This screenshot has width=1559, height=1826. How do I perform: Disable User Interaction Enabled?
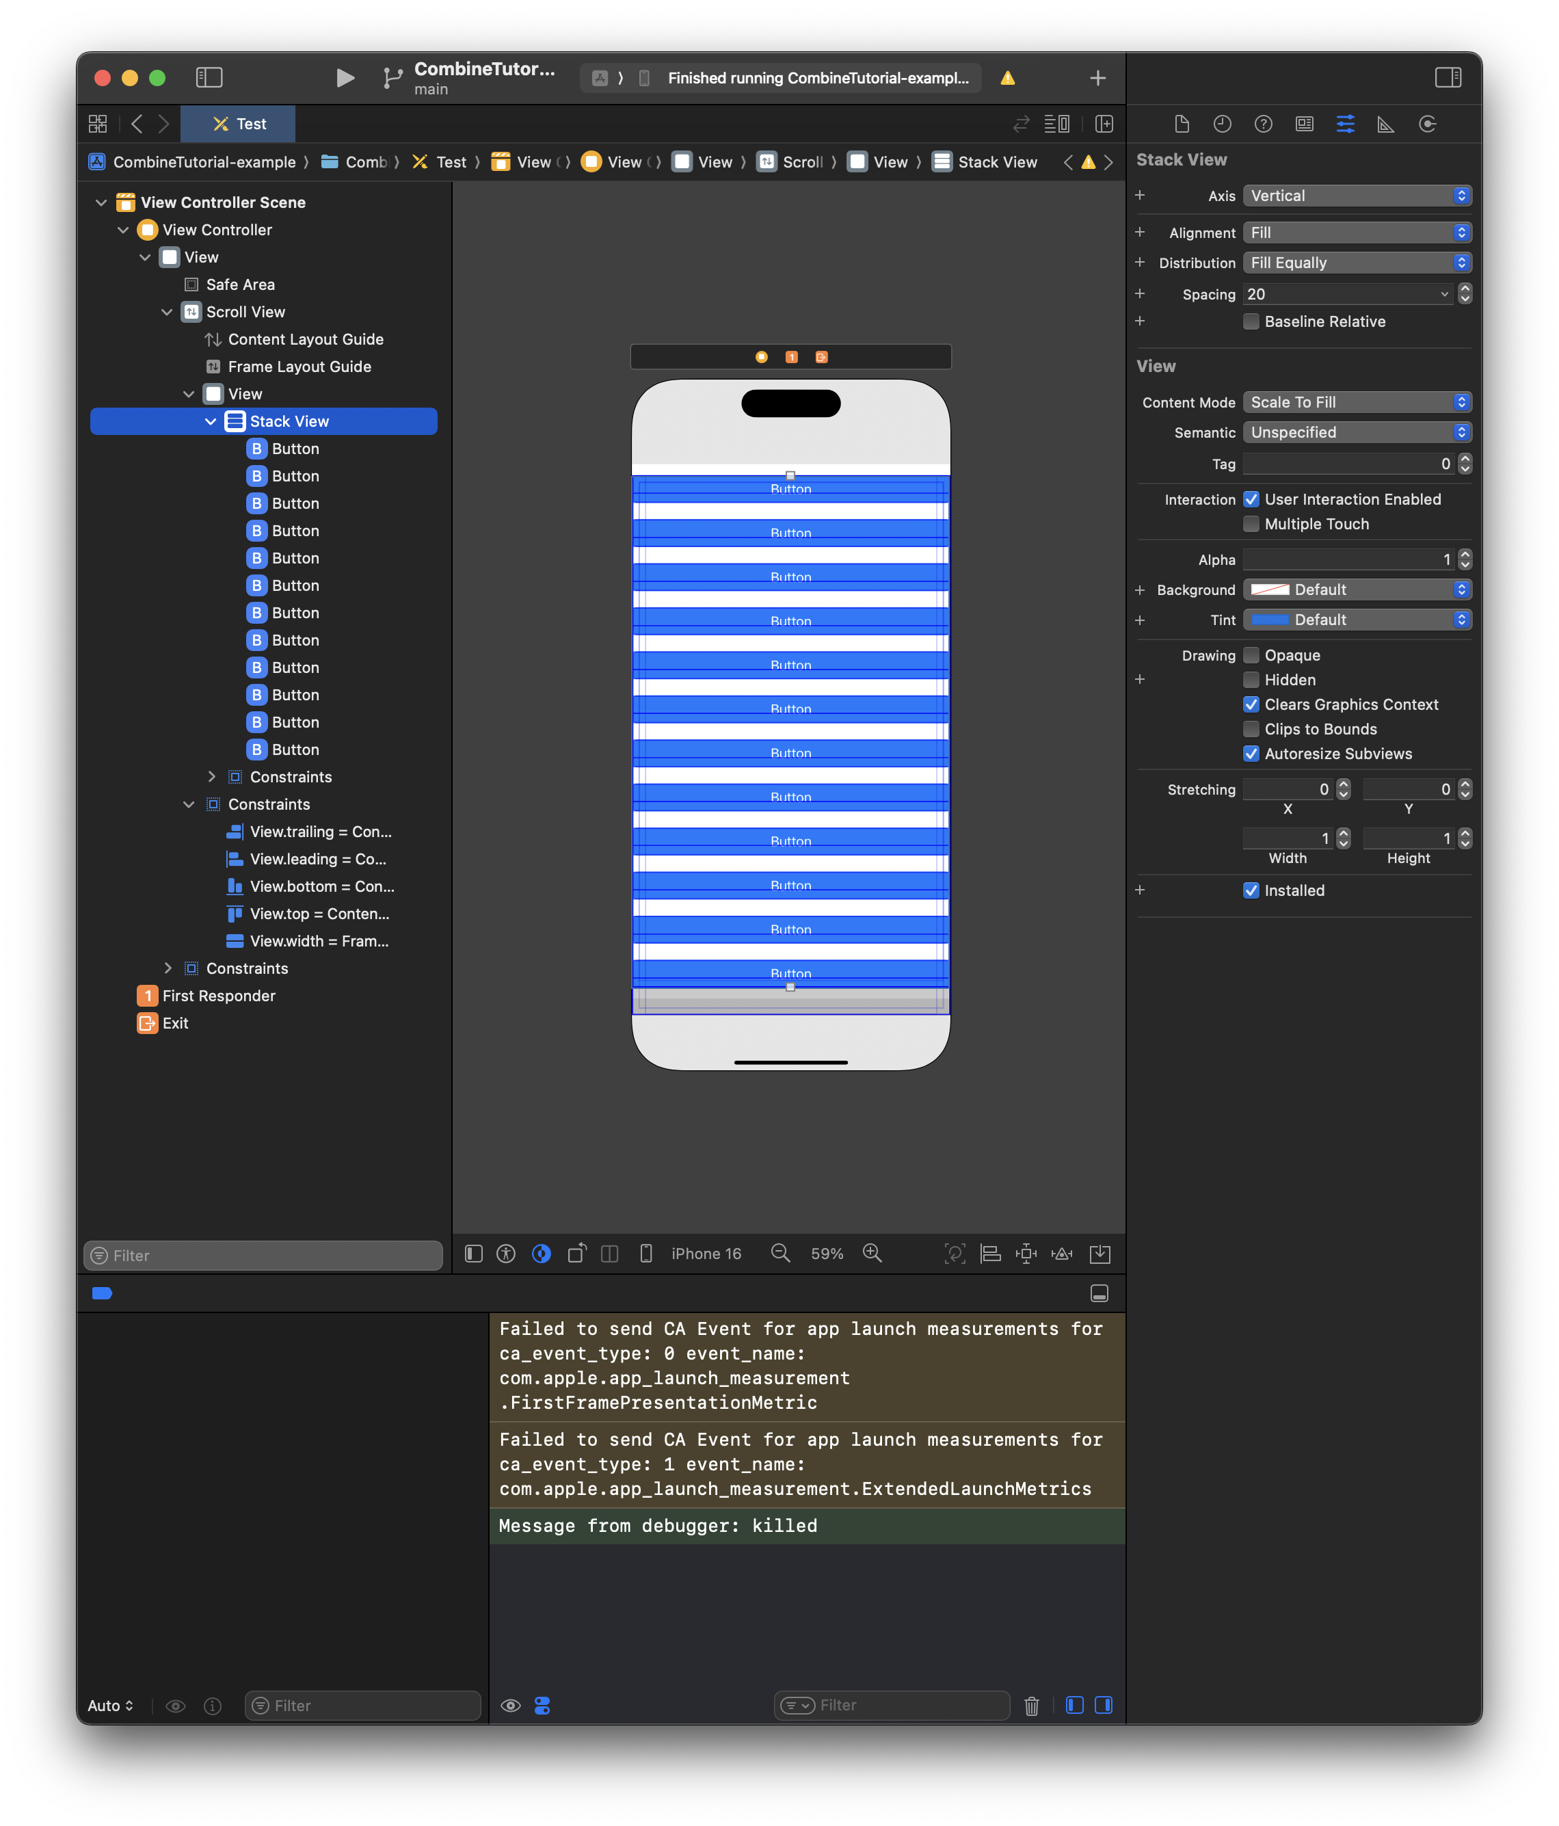[x=1251, y=500]
